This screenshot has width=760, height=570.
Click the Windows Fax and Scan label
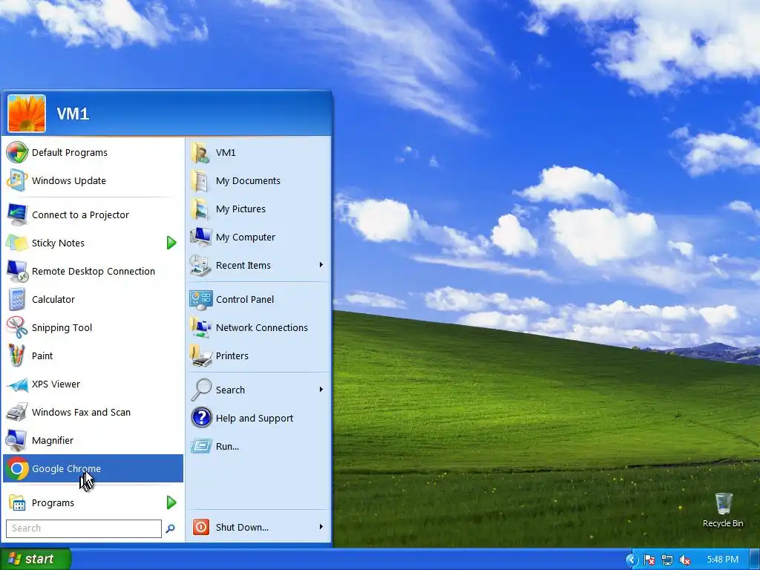(x=81, y=413)
